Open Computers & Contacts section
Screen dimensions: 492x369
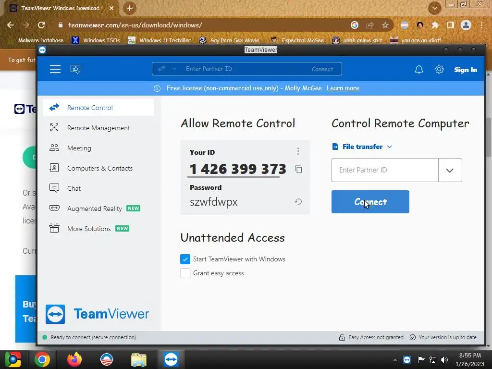[x=98, y=168]
